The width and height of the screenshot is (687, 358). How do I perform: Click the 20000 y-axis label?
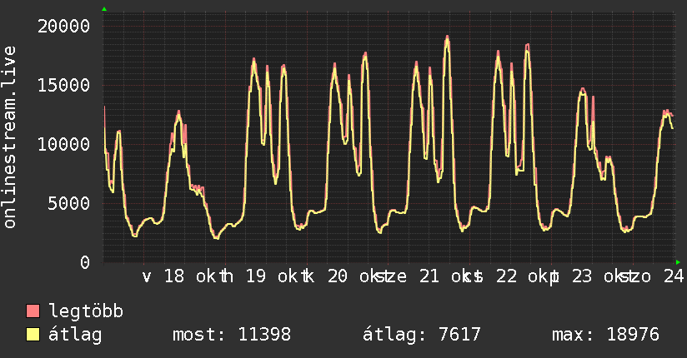(x=64, y=27)
